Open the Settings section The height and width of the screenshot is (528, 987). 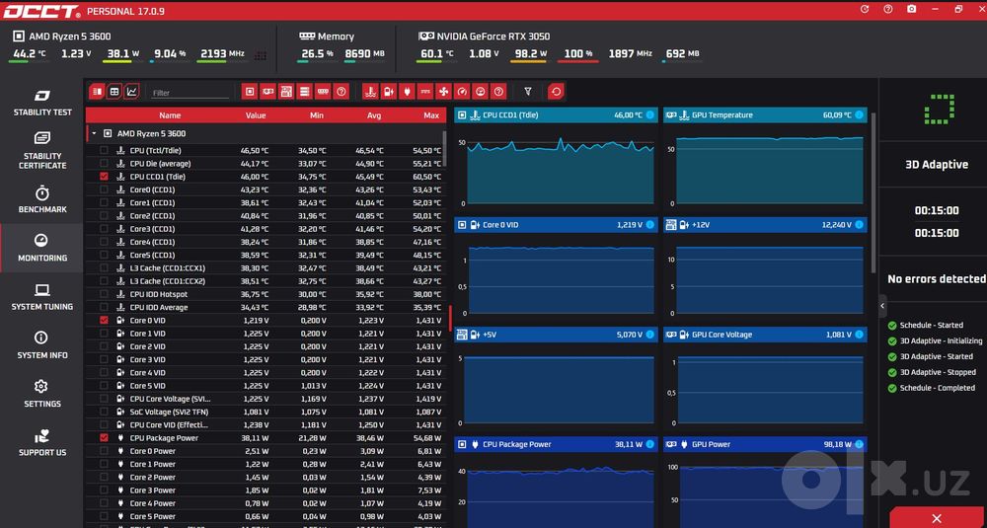[42, 394]
